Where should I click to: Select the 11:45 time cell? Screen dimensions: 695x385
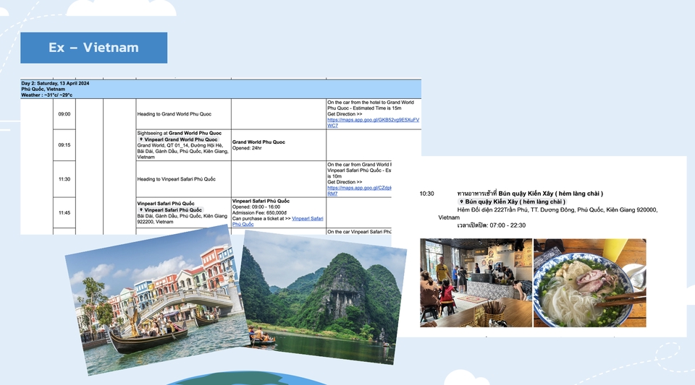coord(64,212)
